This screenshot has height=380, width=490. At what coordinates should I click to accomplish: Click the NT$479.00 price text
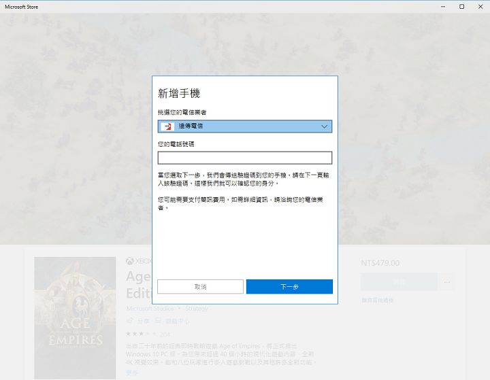click(x=380, y=263)
